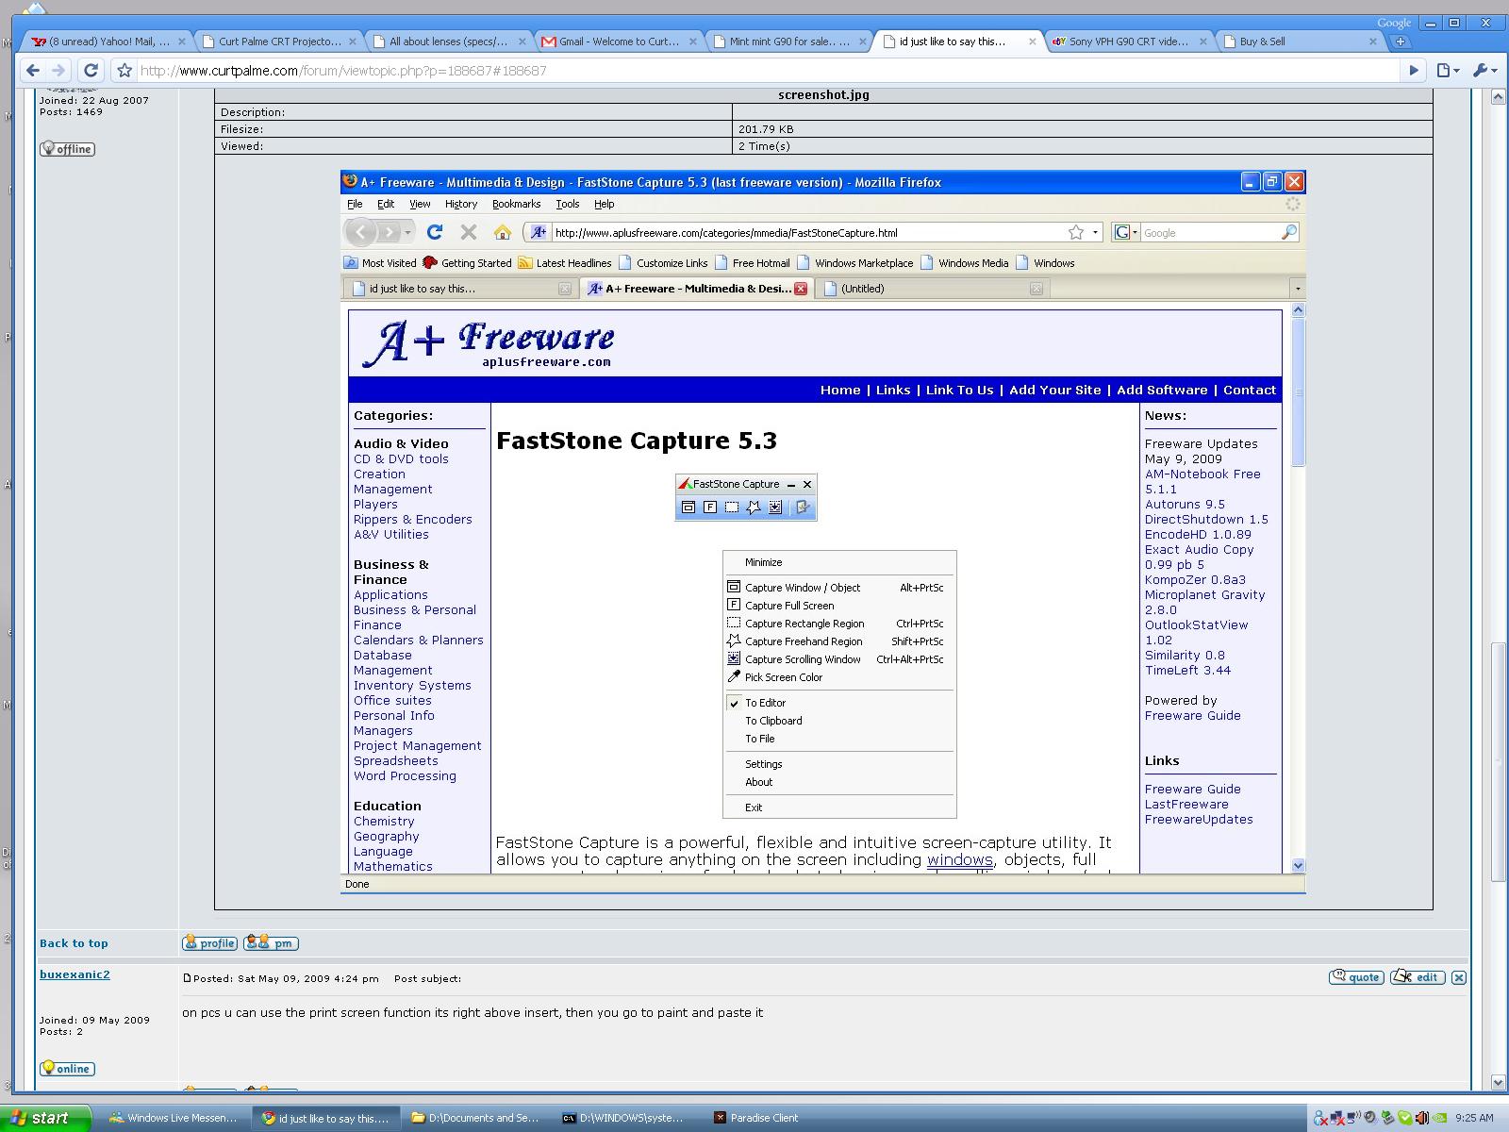Click the magnifier icon in the Firefox search box
This screenshot has height=1132, width=1509.
pos(1289,232)
